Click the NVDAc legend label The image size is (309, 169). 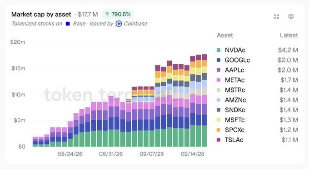[x=235, y=50]
